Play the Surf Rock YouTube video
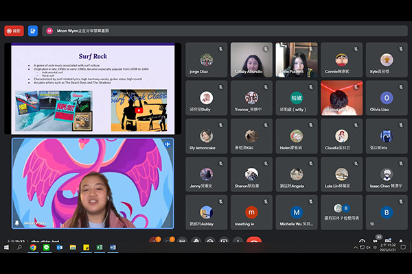The height and width of the screenshot is (274, 412). point(139,109)
